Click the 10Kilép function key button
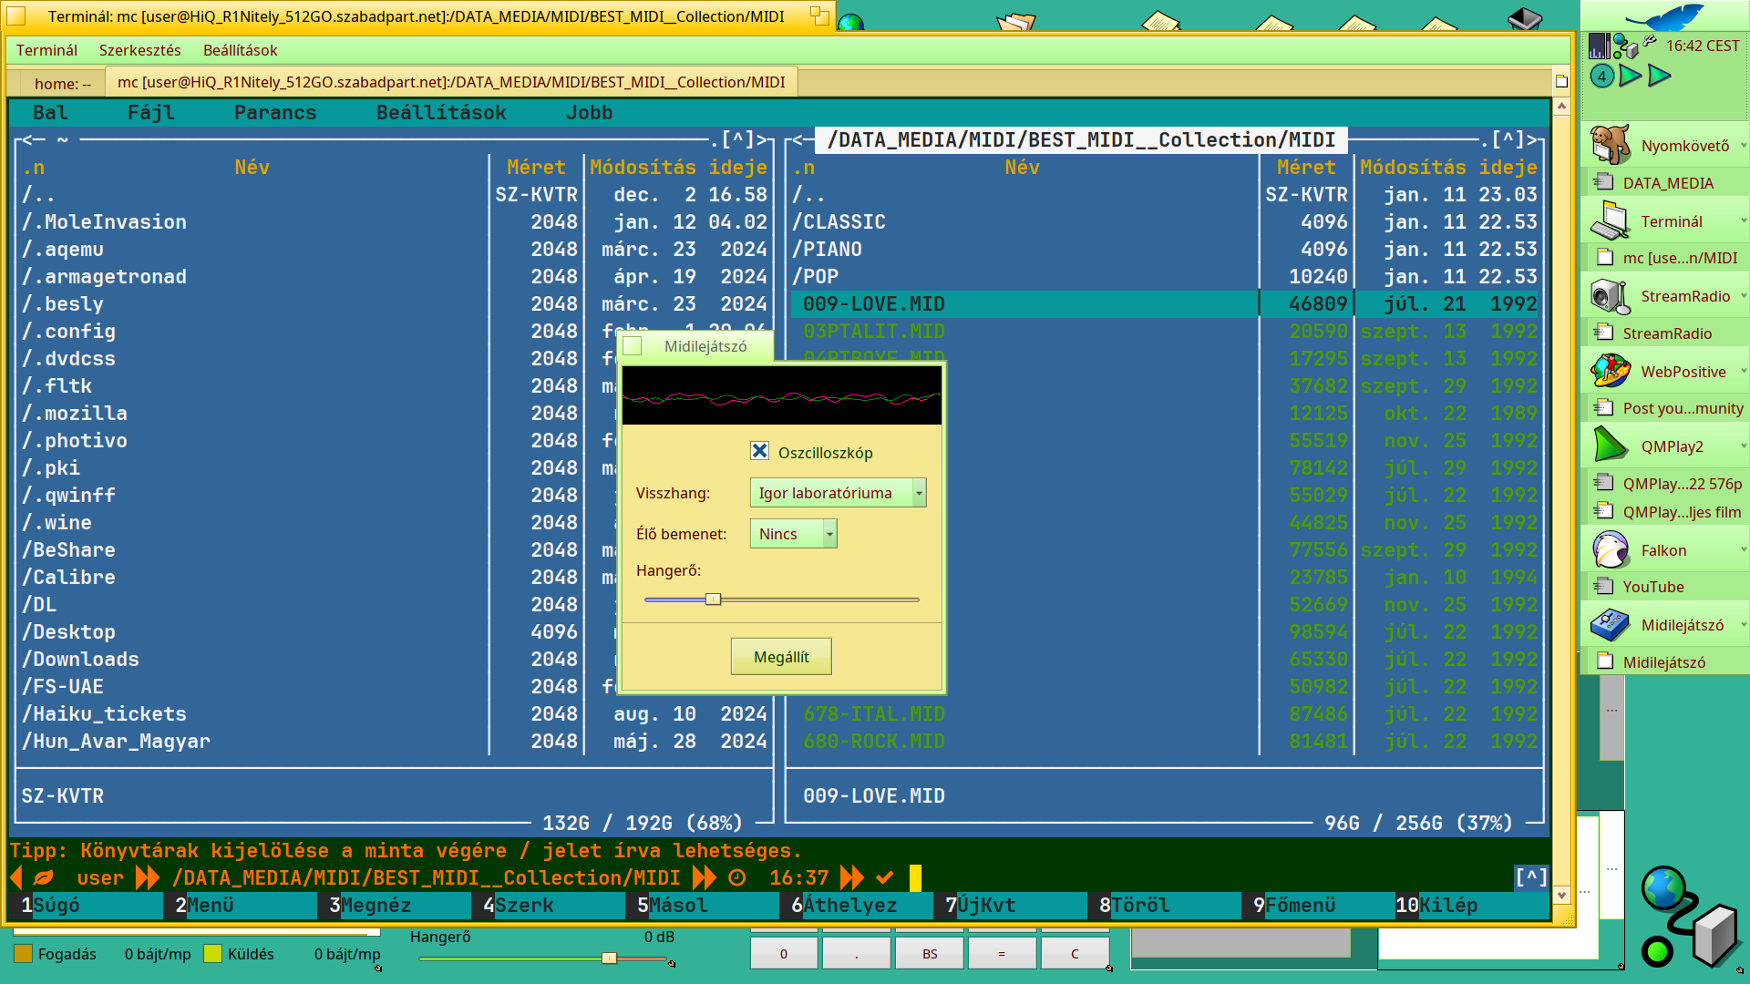This screenshot has height=984, width=1750. click(x=1471, y=905)
